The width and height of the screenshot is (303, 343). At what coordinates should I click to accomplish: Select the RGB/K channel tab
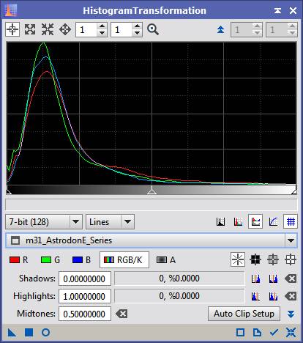(x=124, y=260)
